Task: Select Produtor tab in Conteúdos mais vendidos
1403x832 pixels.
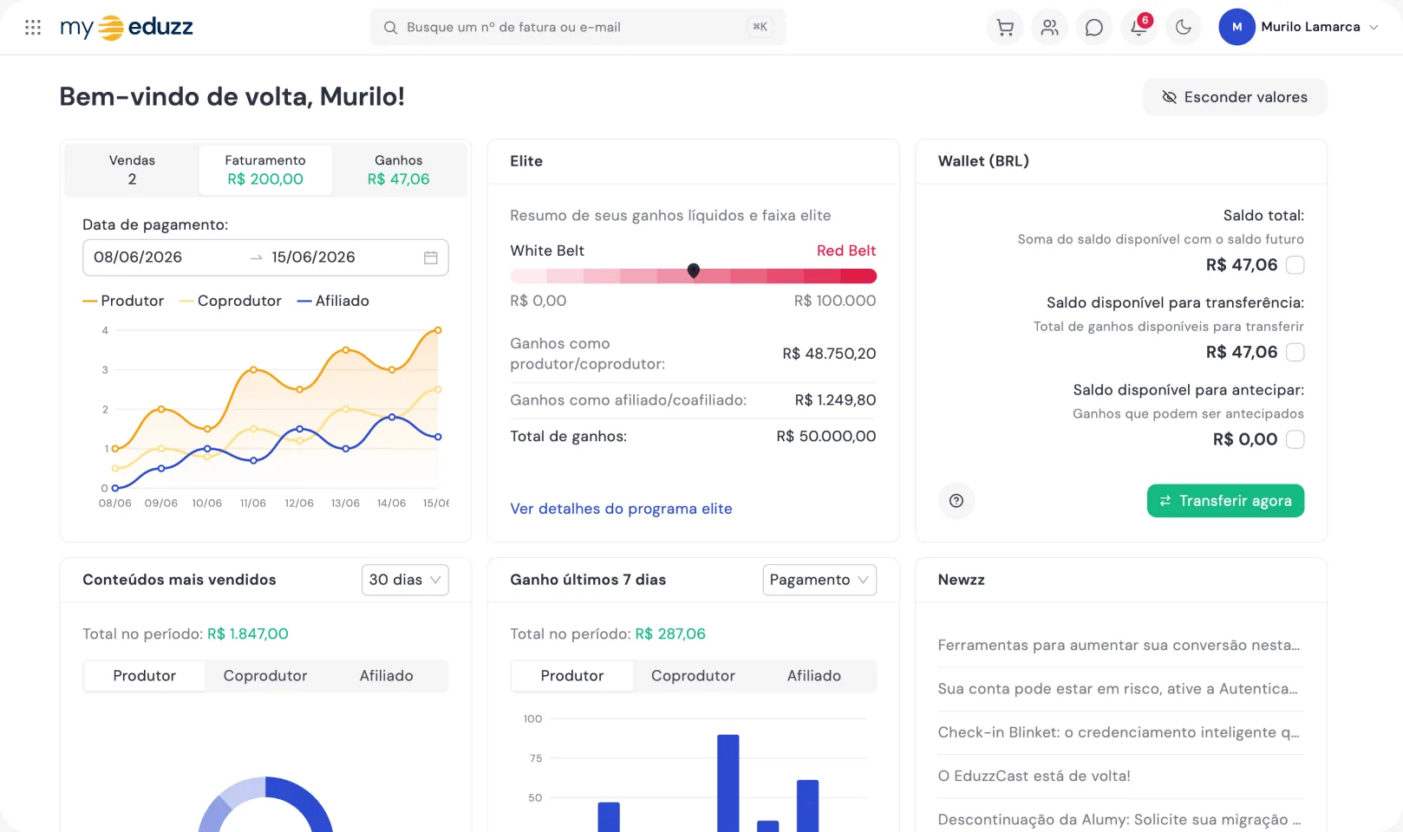Action: click(x=144, y=676)
